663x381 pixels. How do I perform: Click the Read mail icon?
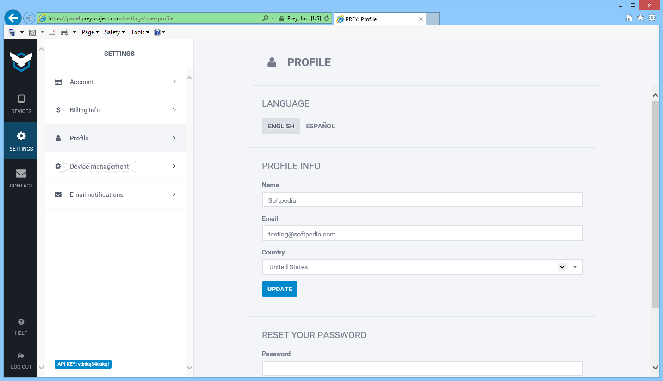click(52, 32)
